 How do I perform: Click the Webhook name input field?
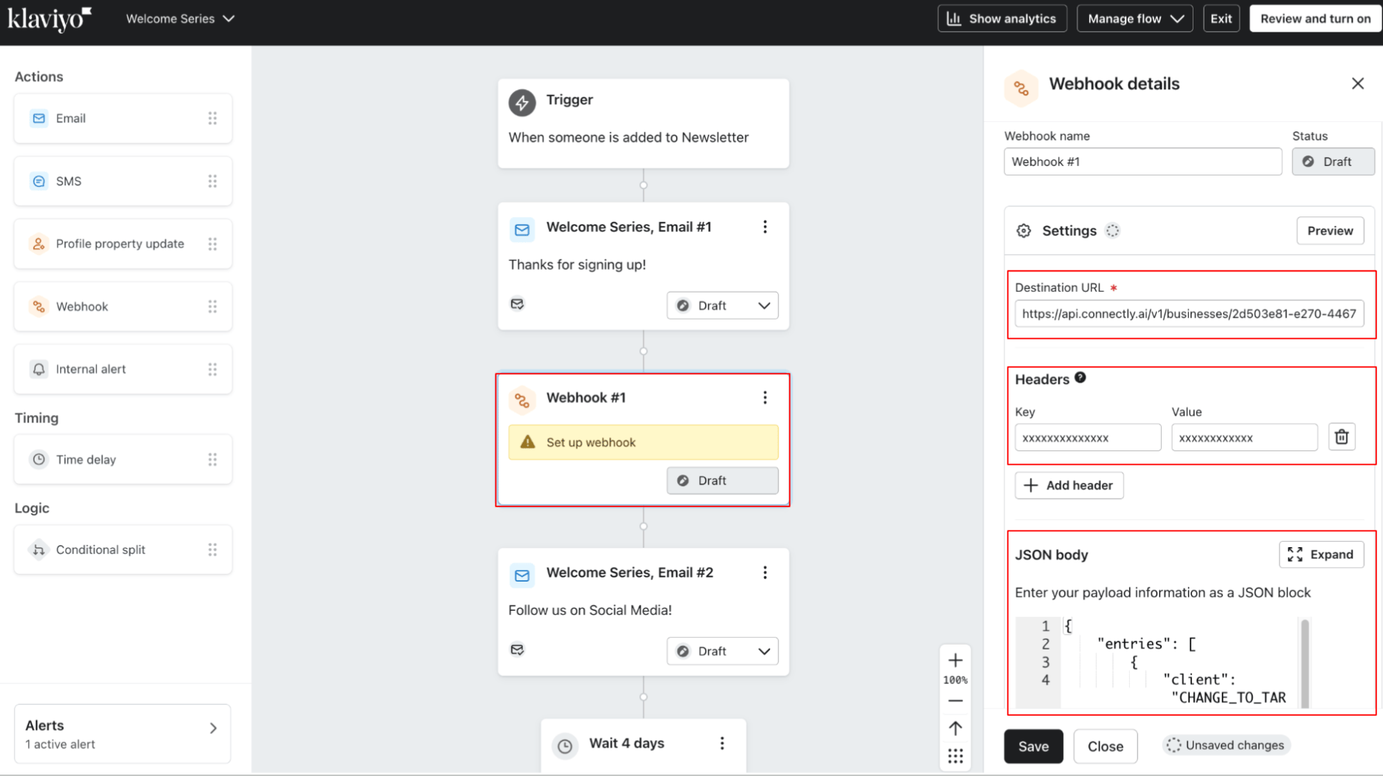pos(1142,162)
